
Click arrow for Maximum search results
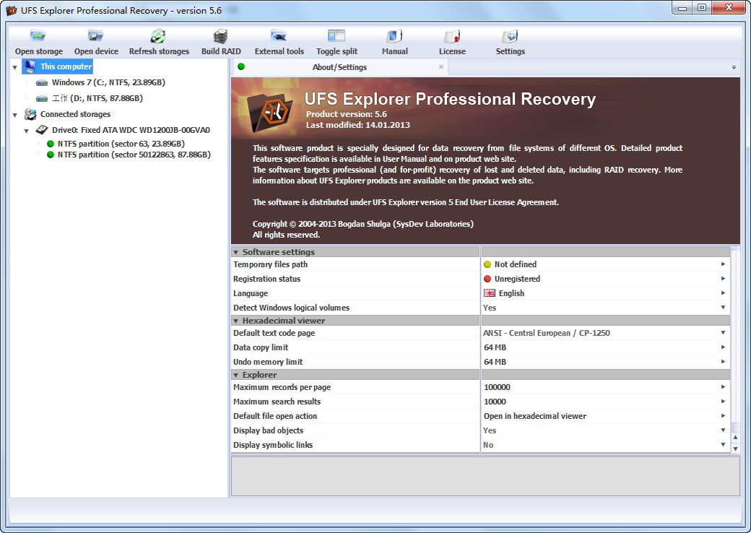coord(724,402)
